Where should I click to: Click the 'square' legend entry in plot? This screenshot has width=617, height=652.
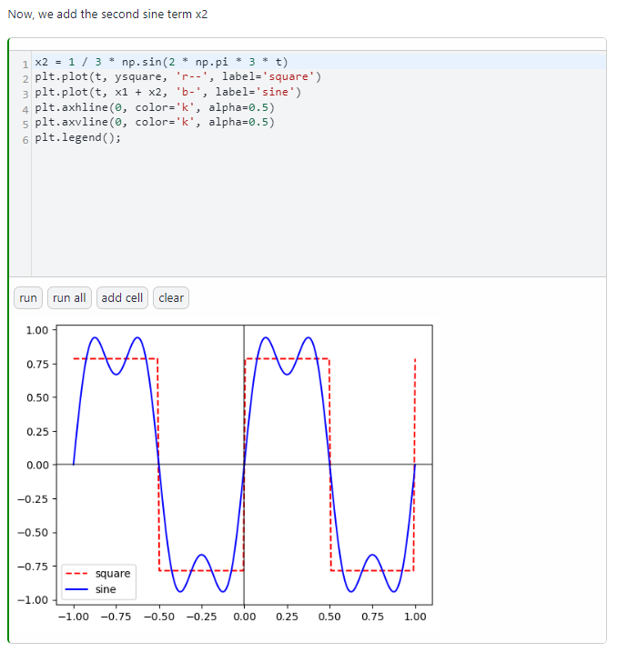(113, 574)
